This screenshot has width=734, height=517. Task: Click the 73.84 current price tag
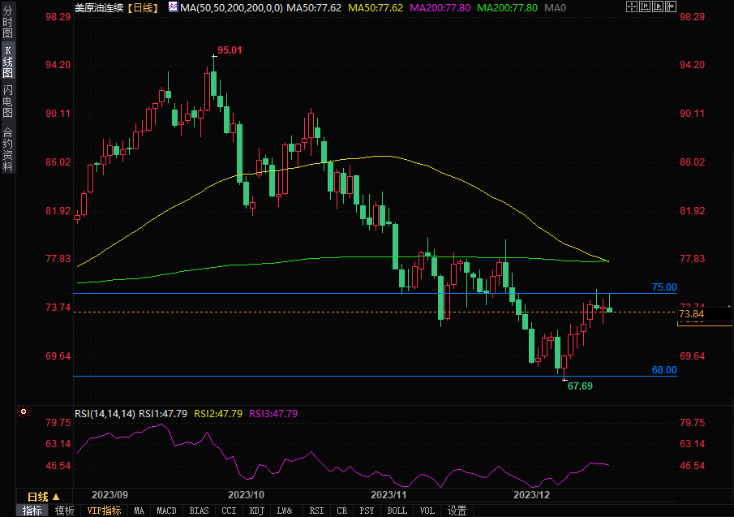[691, 314]
